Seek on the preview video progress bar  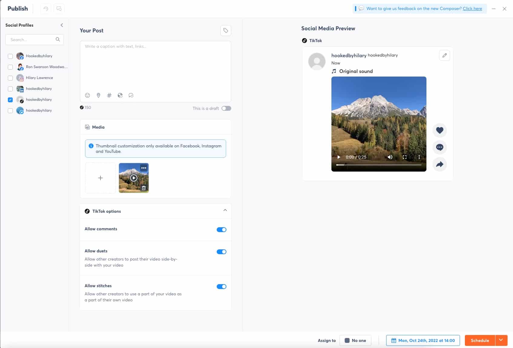[379, 165]
